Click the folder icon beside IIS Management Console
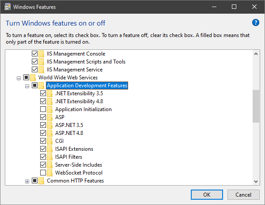The width and height of the screenshot is (265, 205). (x=41, y=54)
